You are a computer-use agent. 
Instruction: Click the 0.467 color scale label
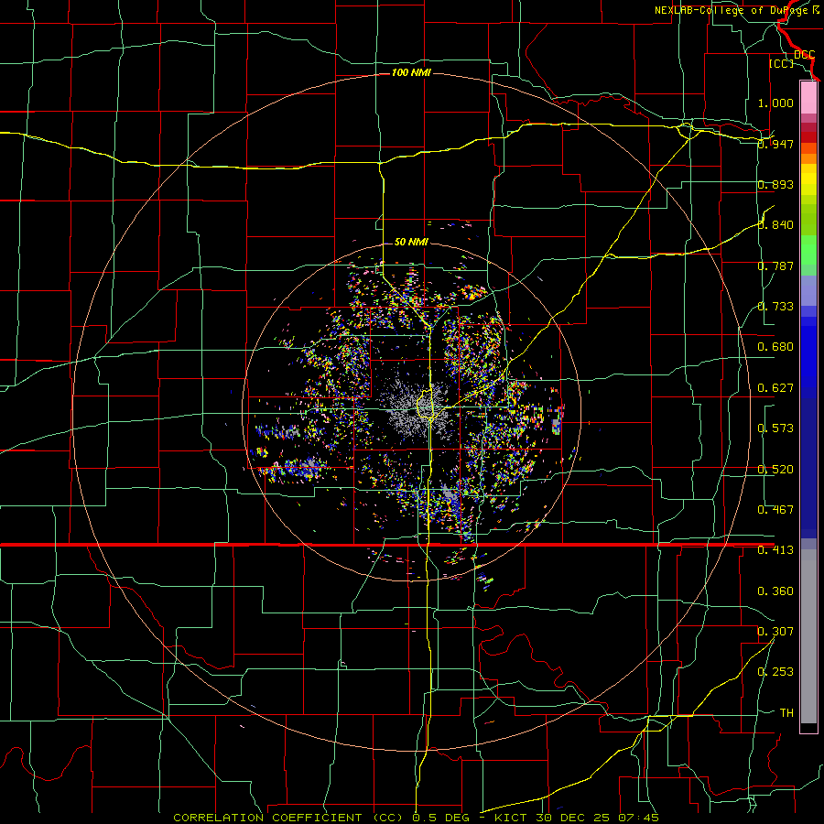click(x=775, y=510)
